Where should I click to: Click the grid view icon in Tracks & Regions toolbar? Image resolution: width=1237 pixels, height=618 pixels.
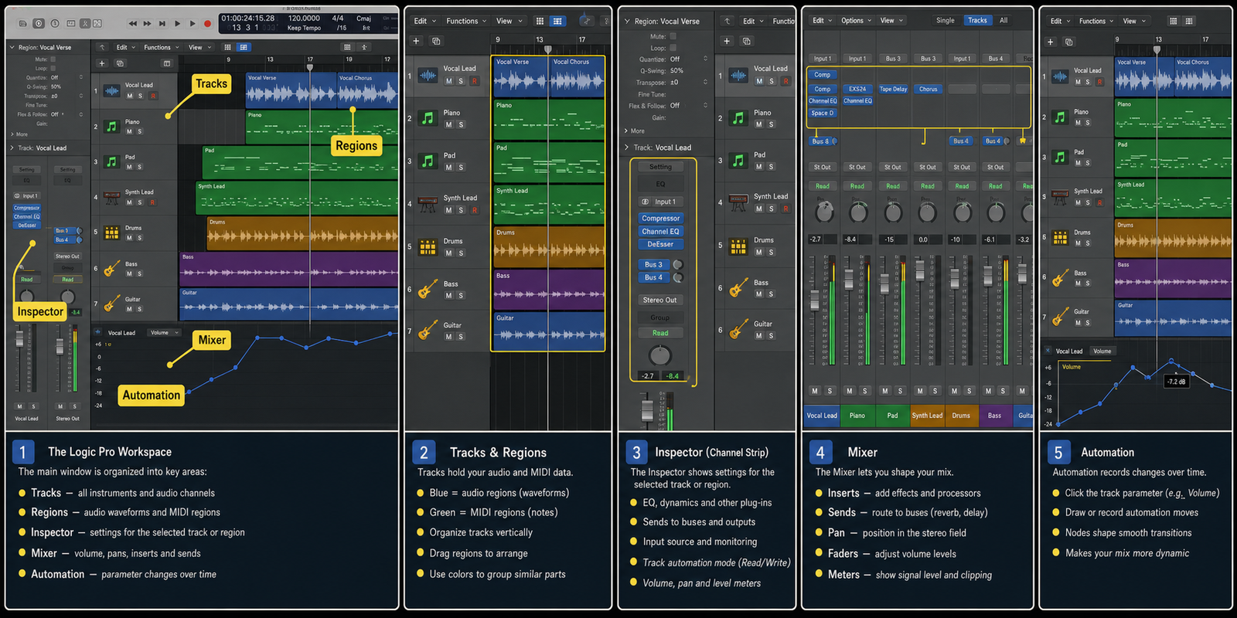pyautogui.click(x=540, y=21)
